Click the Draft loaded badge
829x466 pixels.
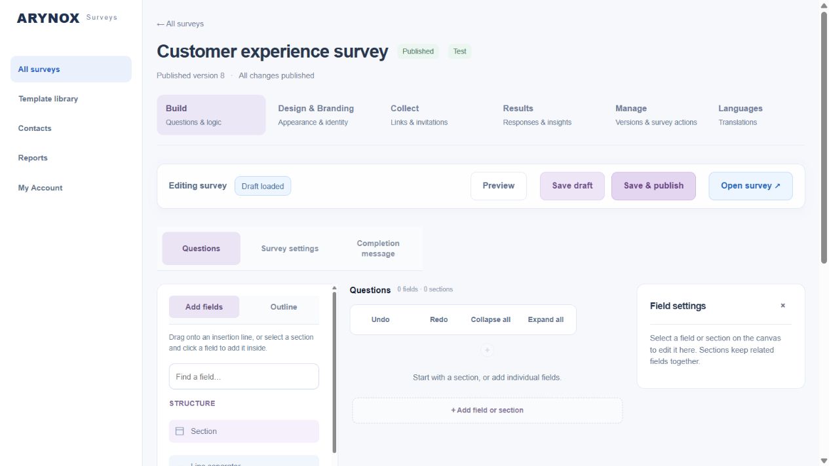pyautogui.click(x=263, y=187)
